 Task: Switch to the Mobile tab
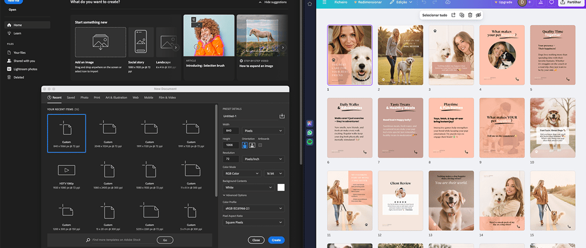(x=149, y=98)
